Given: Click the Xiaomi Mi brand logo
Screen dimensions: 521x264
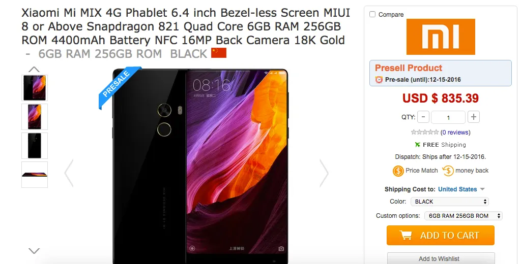Looking at the screenshot, I should pyautogui.click(x=441, y=37).
